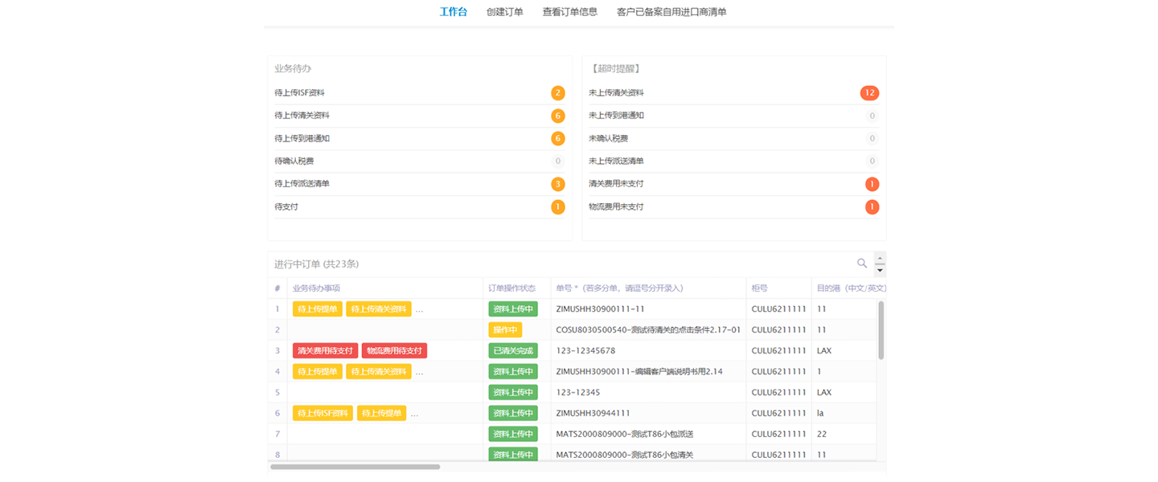
Task: Click the table's horizontal scrollbar
Action: tap(355, 467)
